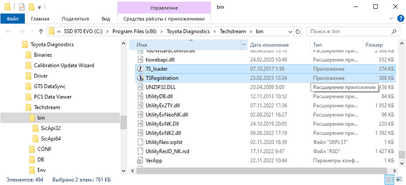Select the Driver folder in tree
The width and height of the screenshot is (406, 185).
[x=41, y=76]
